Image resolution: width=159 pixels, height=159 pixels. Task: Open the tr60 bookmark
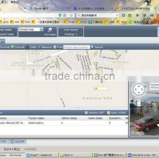point(26,22)
